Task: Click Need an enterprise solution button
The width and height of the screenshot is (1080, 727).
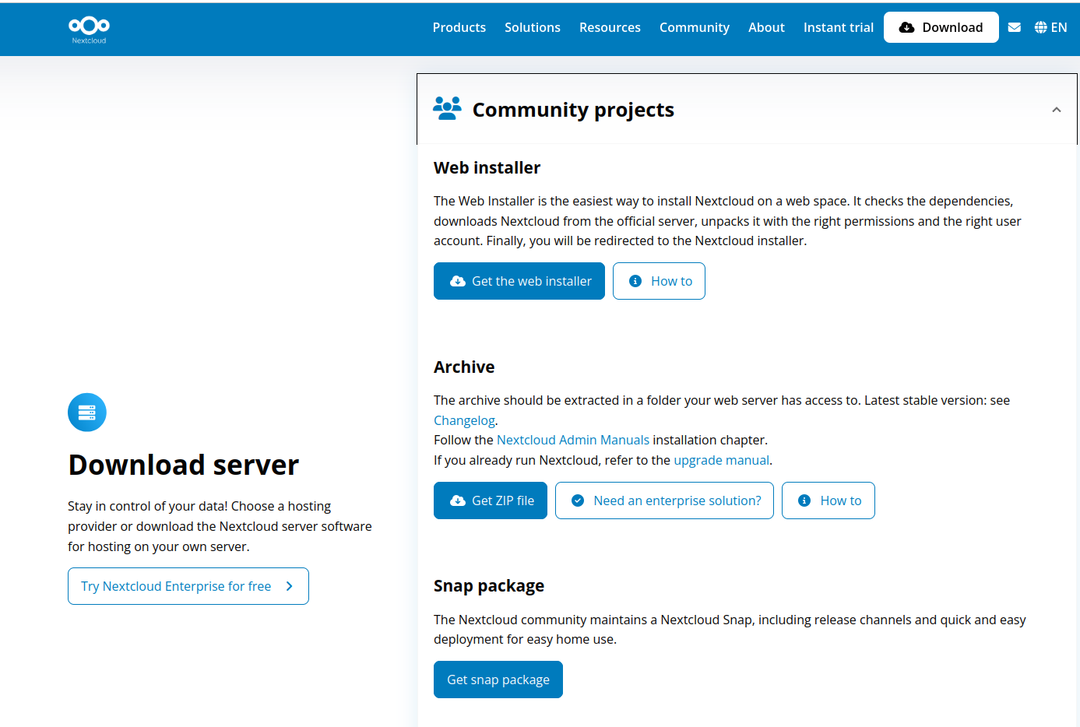Action: click(x=664, y=500)
